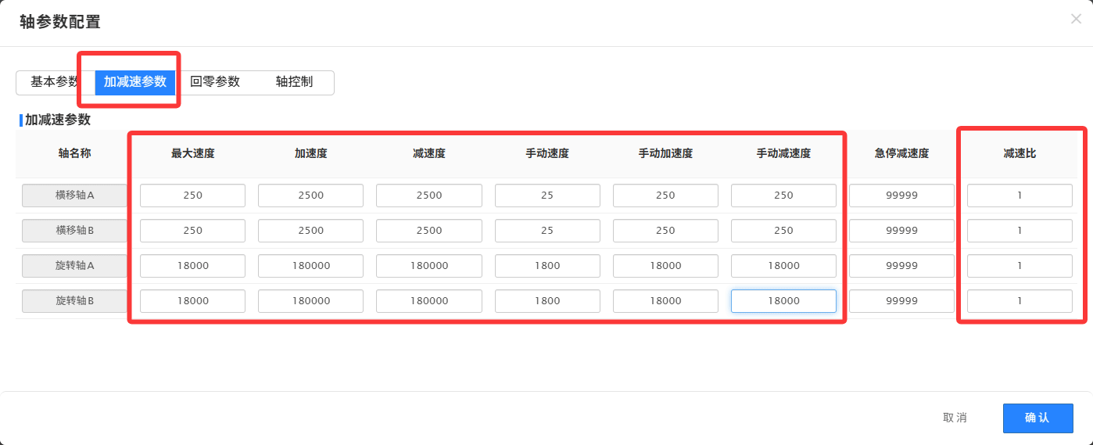The width and height of the screenshot is (1093, 445).
Task: Click 最大速度 field for 横移轴A
Action: click(192, 196)
